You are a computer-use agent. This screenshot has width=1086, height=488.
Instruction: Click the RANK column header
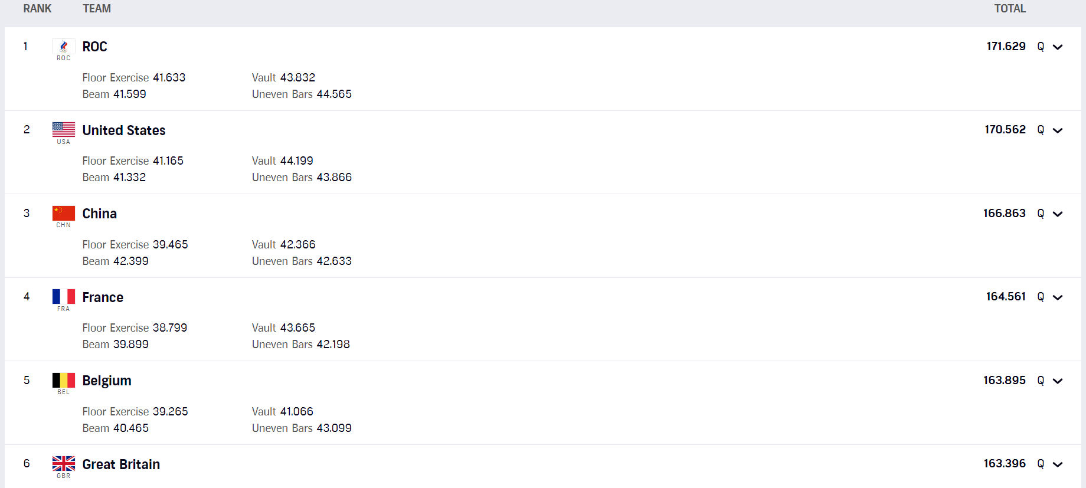point(37,9)
